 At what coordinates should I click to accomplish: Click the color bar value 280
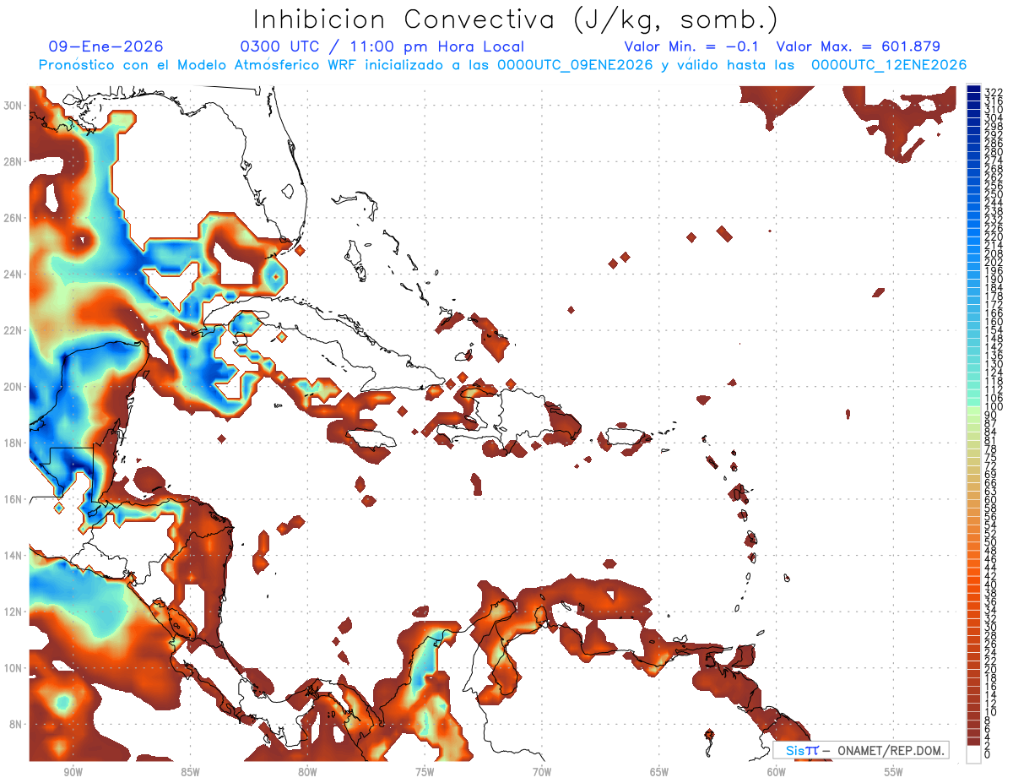point(993,152)
